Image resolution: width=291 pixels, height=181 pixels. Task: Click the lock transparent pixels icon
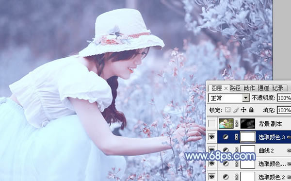point(227,110)
